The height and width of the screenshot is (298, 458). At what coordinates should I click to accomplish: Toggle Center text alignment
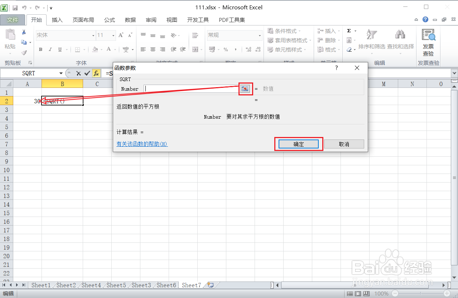point(153,49)
